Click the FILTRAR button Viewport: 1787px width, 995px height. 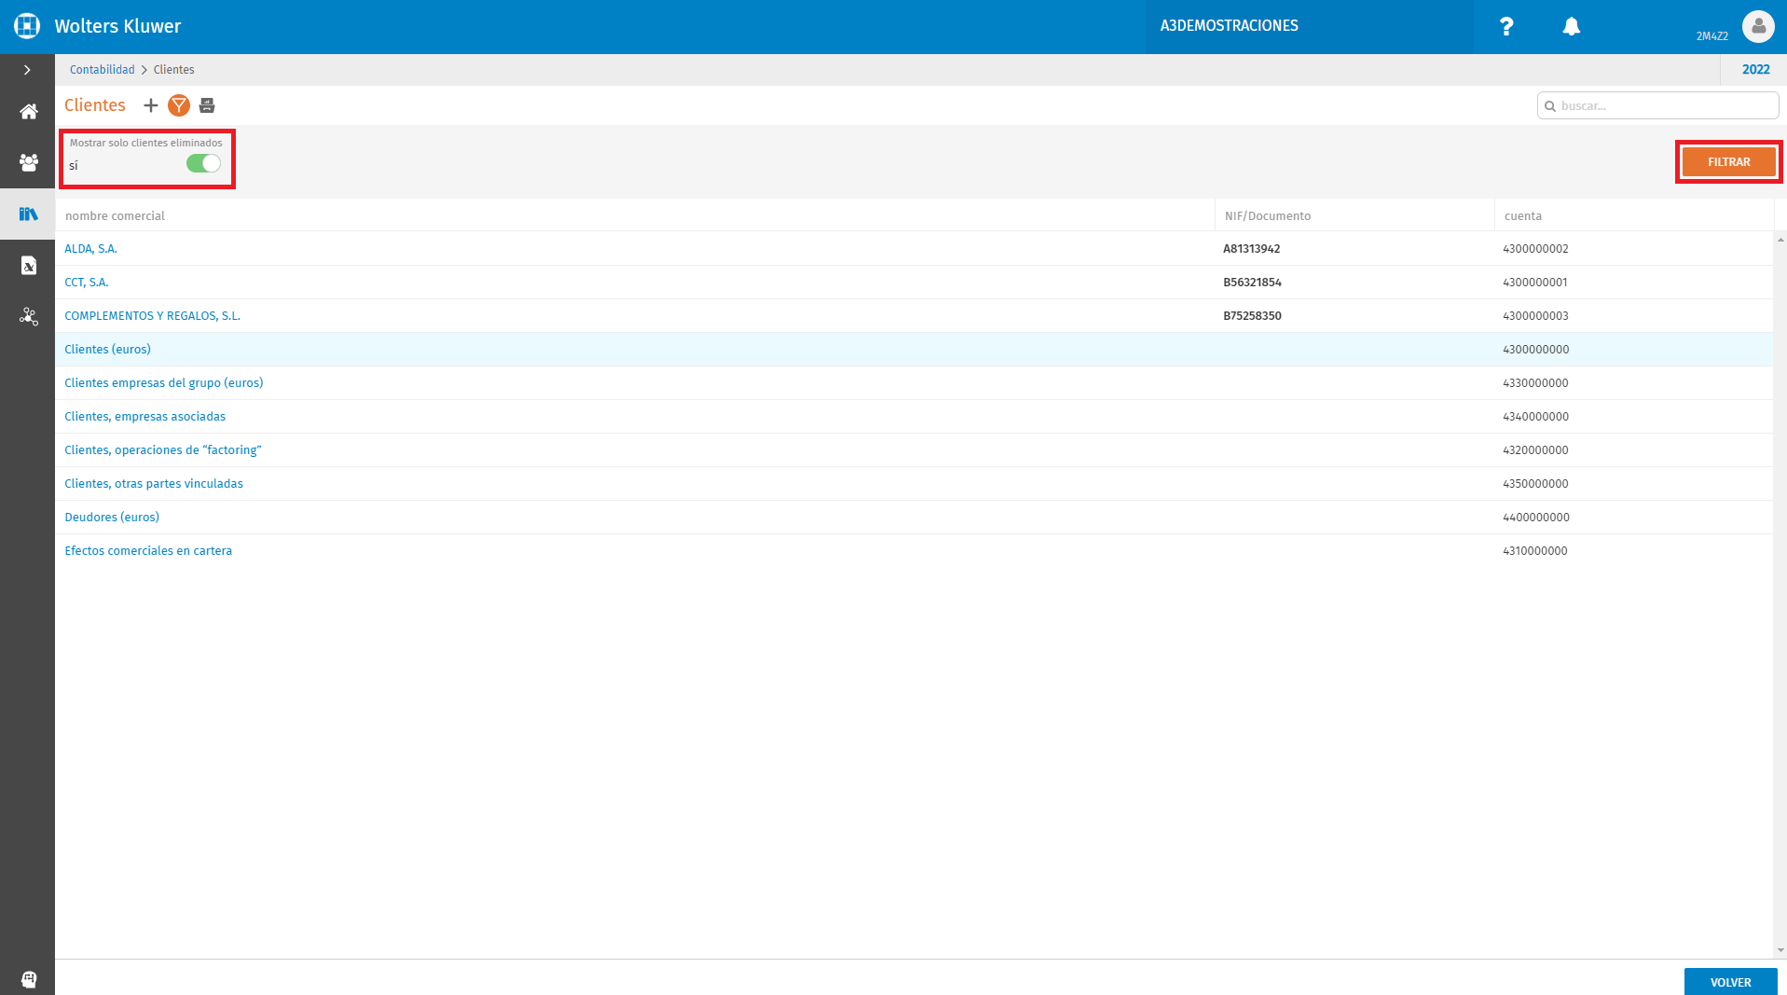tap(1728, 162)
